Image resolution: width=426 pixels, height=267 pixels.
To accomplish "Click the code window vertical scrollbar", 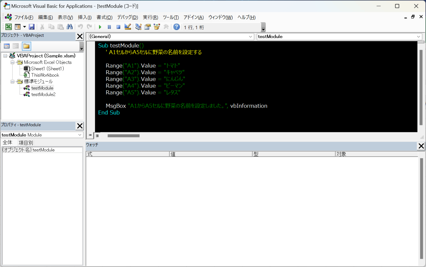I will tap(421, 87).
